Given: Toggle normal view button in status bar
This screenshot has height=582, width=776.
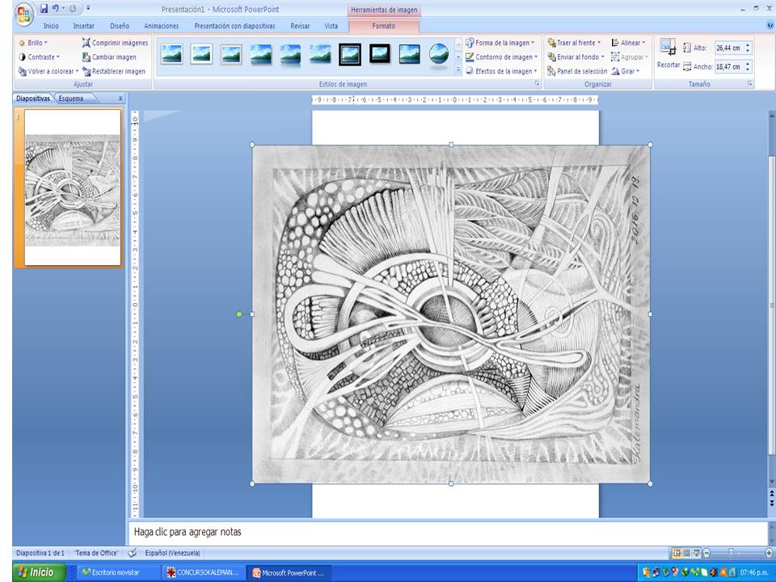Looking at the screenshot, I should [676, 553].
